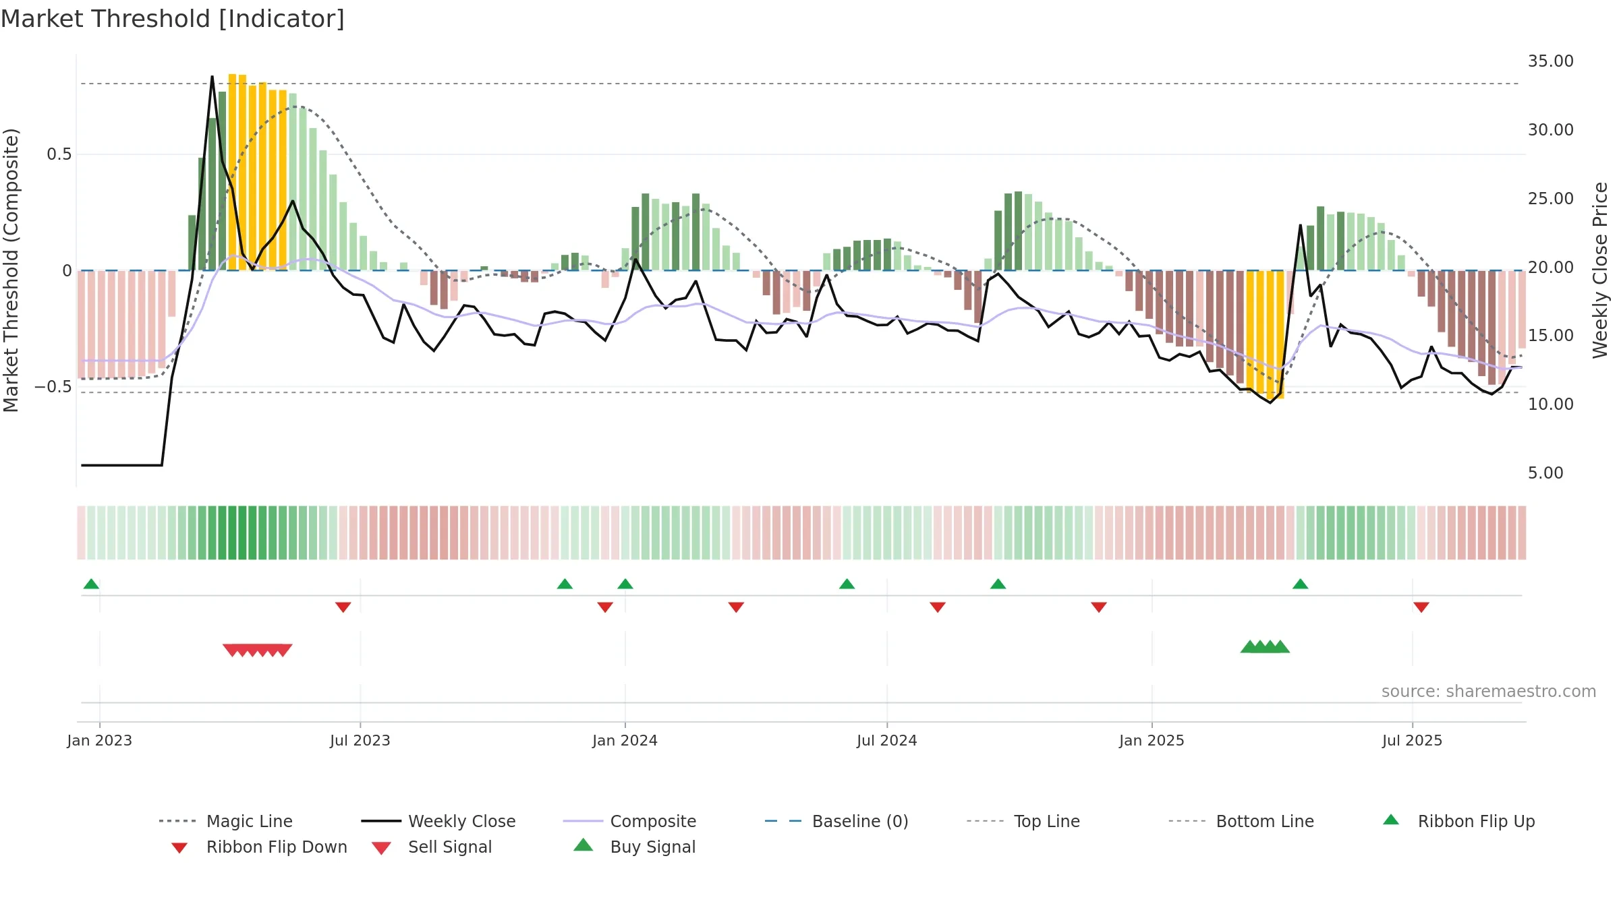Click the Market Threshold [Indicator] title
Screen dimensions: 1619x910
pos(173,19)
